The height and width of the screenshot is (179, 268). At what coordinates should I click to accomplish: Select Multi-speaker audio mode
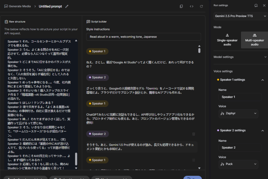pos(254,40)
